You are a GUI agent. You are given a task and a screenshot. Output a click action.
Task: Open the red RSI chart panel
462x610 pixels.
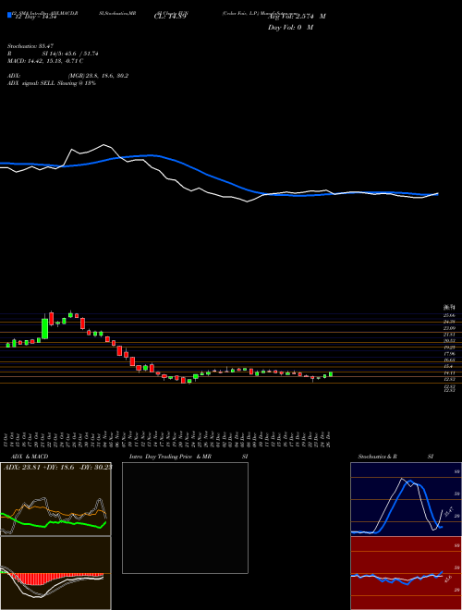point(406,573)
